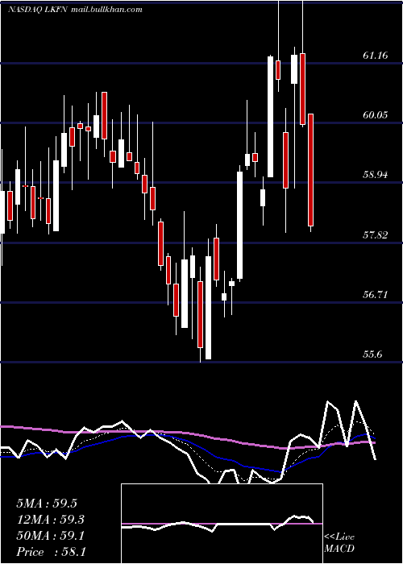Click the Price : 58.1 readout

[x=51, y=552]
